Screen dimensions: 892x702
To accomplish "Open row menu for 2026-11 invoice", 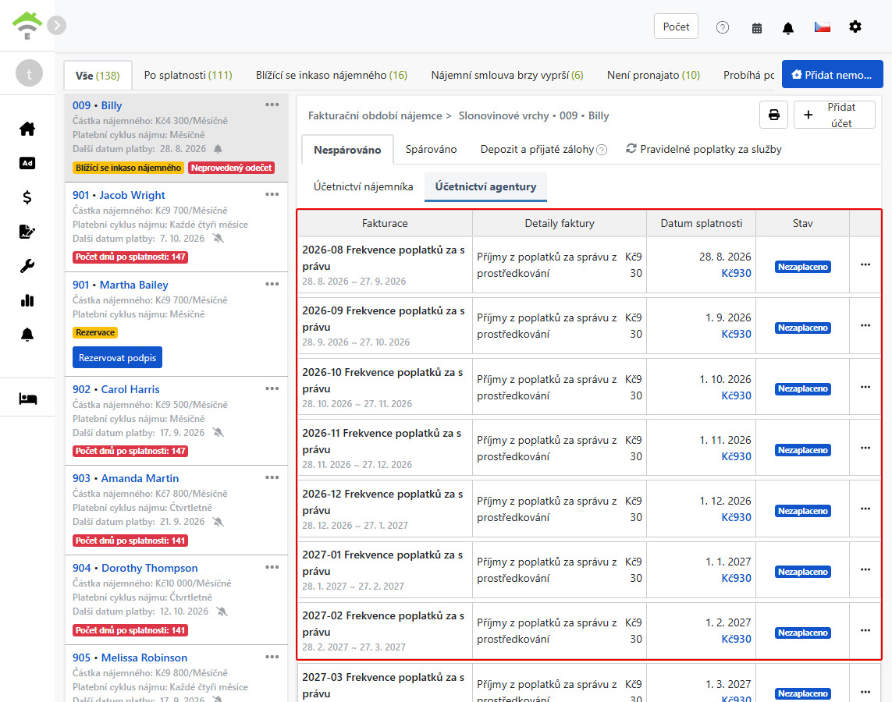I will tap(865, 448).
